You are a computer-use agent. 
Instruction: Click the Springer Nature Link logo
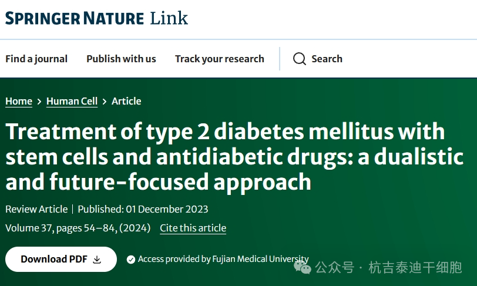click(x=96, y=18)
